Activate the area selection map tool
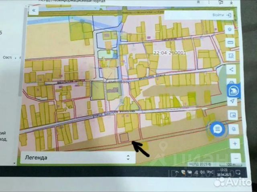The image size is (257, 192). [x=231, y=56]
